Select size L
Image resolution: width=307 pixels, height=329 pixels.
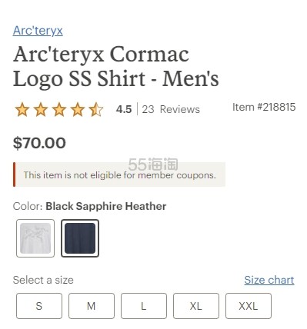pyautogui.click(x=144, y=306)
